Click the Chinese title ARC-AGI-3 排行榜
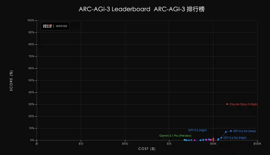The height and width of the screenshot is (155, 270). pos(179,9)
